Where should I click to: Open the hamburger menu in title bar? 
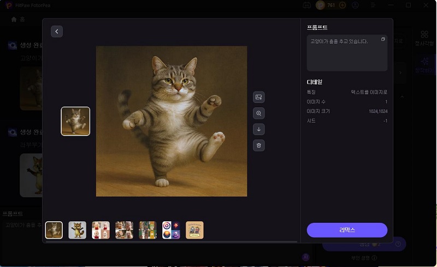[373, 5]
